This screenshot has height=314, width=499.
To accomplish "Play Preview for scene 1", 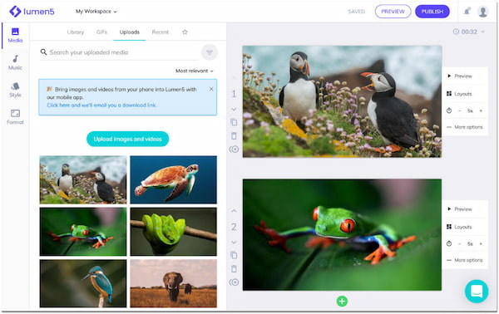I will (x=461, y=76).
